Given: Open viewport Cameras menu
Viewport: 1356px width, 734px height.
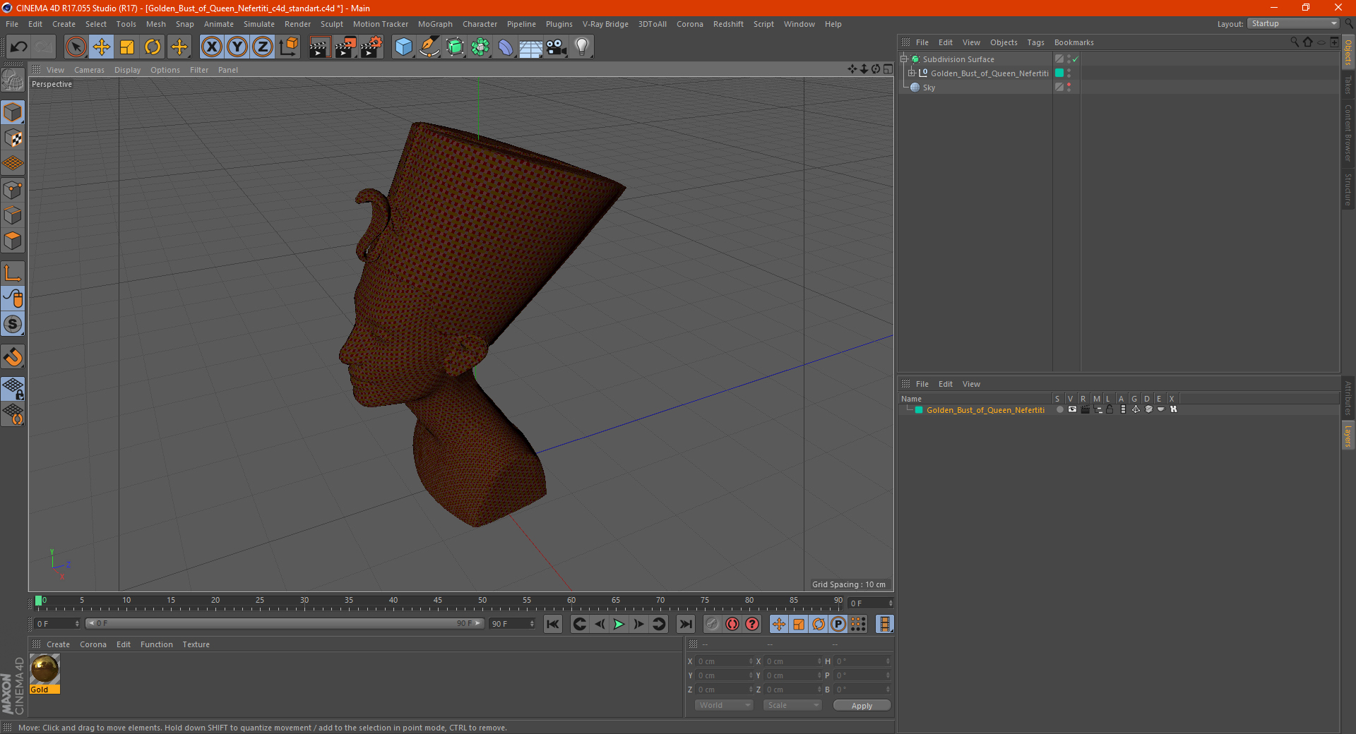Looking at the screenshot, I should coord(89,70).
